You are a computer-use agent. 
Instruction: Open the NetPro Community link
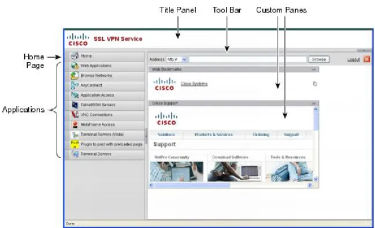point(172,157)
